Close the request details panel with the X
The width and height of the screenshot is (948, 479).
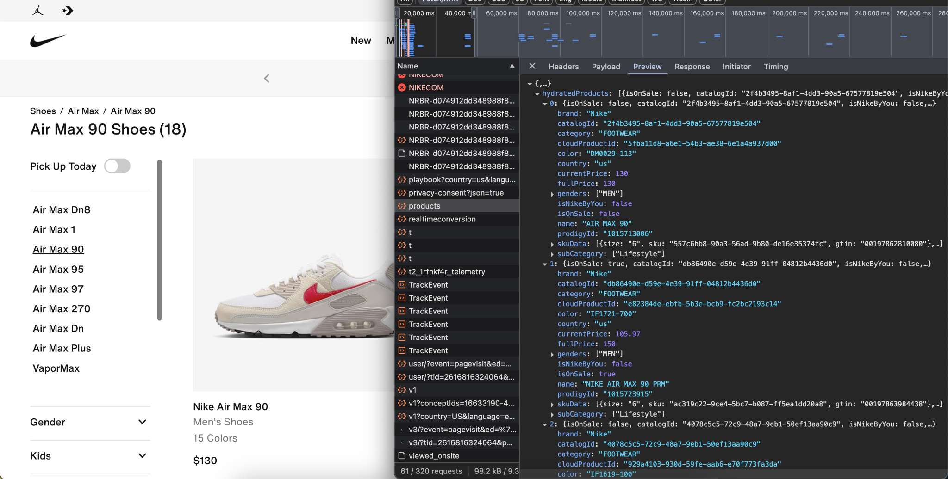tap(531, 66)
